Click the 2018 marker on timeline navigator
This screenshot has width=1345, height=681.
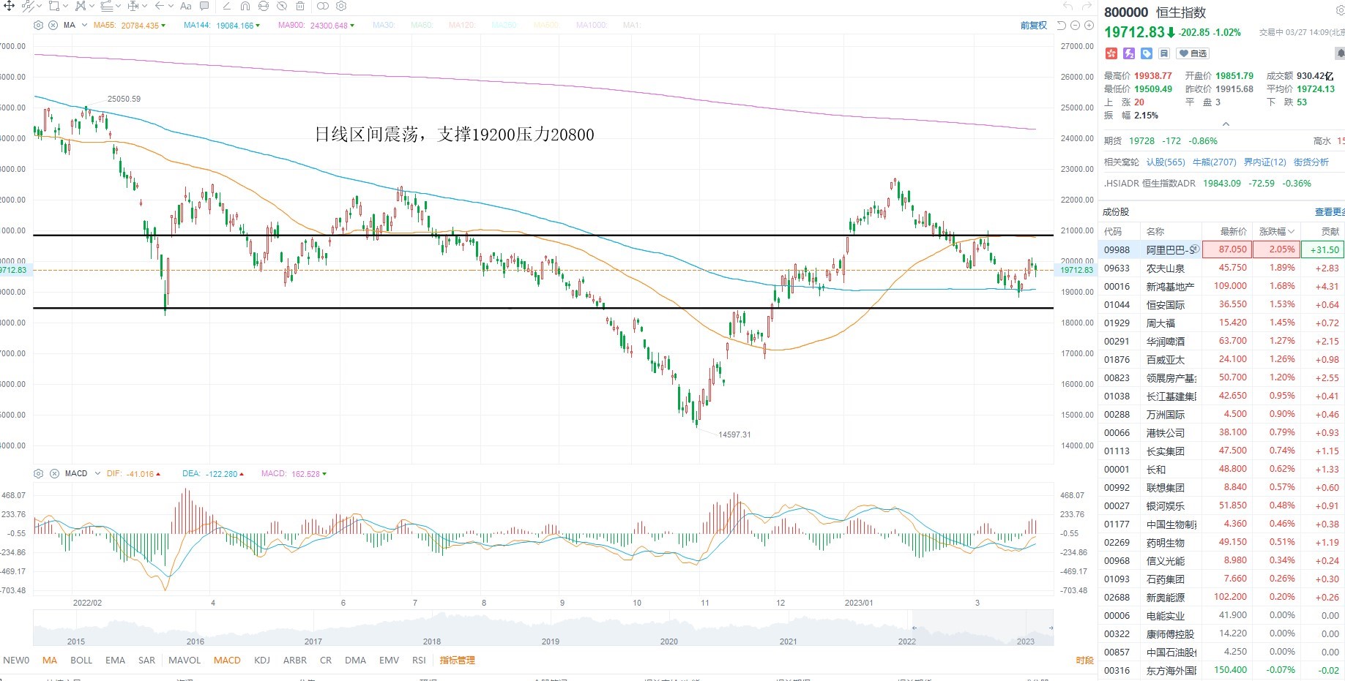coord(432,642)
